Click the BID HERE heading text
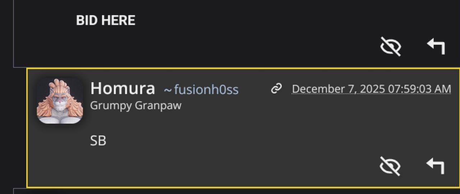460x194 pixels. 106,20
